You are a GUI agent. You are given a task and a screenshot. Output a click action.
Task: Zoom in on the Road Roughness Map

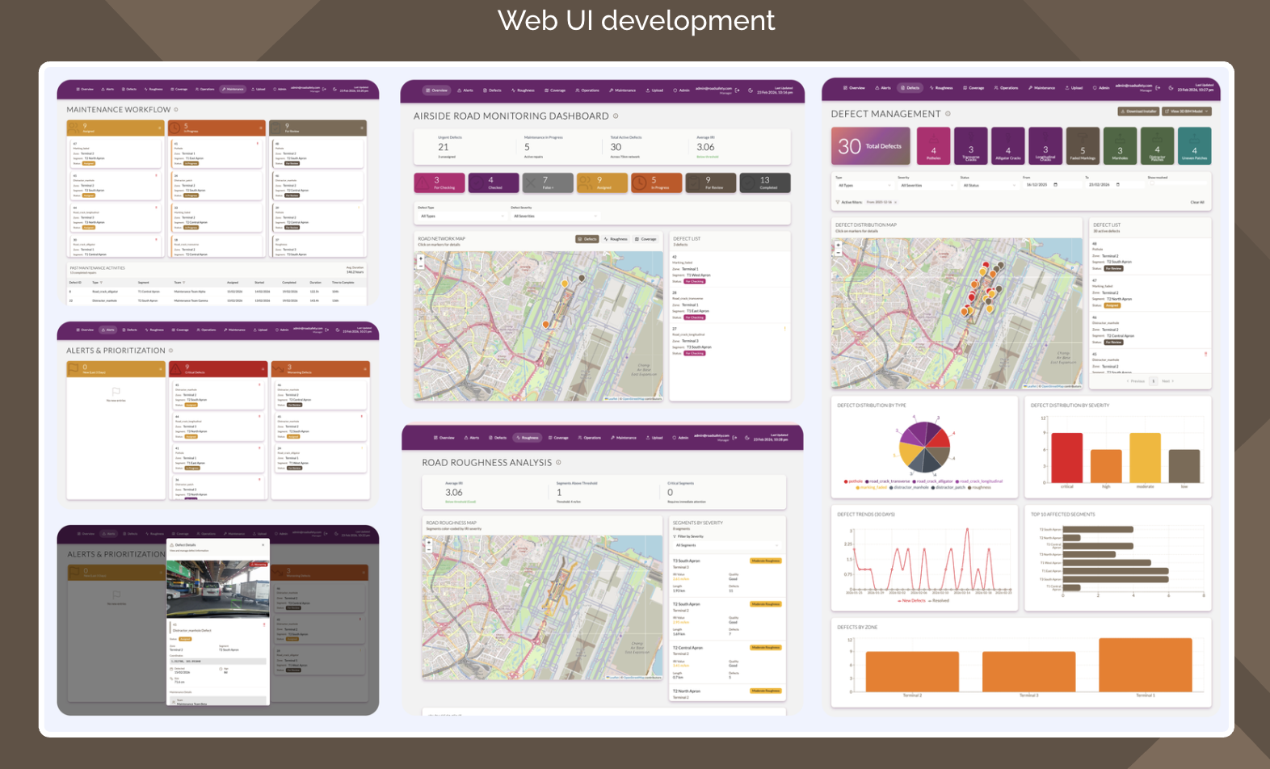(428, 542)
